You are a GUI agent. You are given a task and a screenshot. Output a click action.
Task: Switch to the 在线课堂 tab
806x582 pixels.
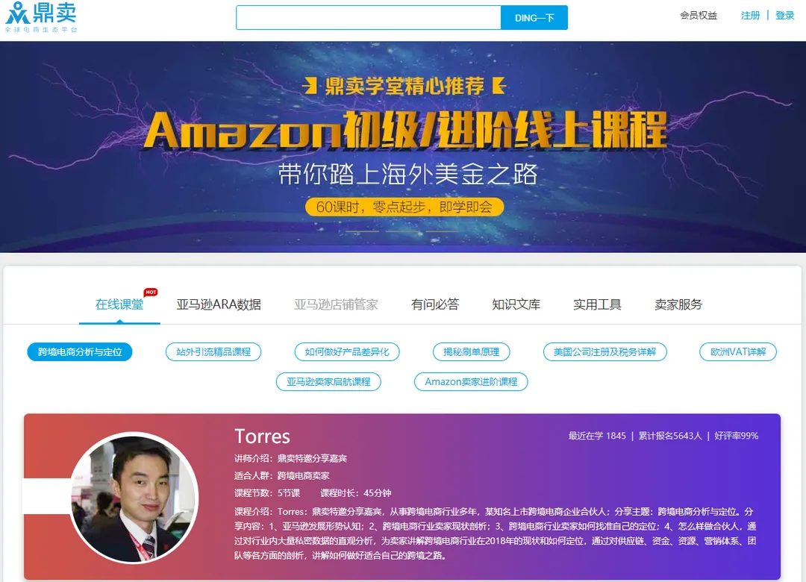[x=119, y=304]
